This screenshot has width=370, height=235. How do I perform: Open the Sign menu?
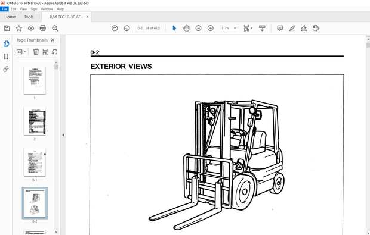click(34, 9)
